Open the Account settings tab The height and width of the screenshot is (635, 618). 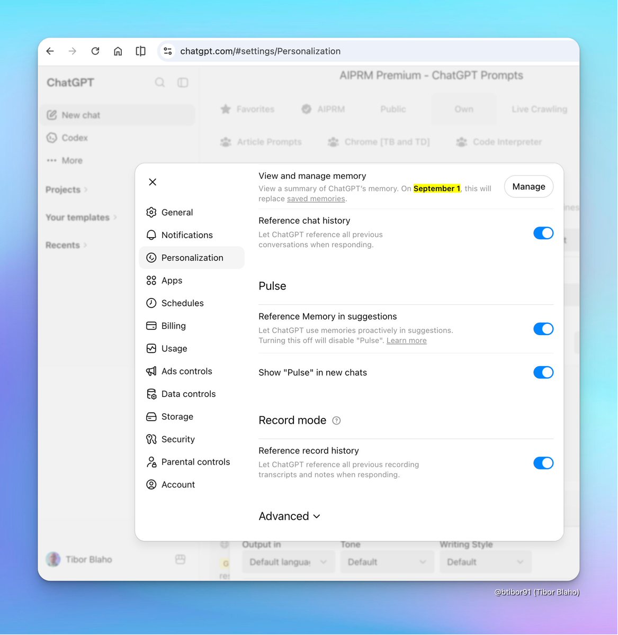192,485
